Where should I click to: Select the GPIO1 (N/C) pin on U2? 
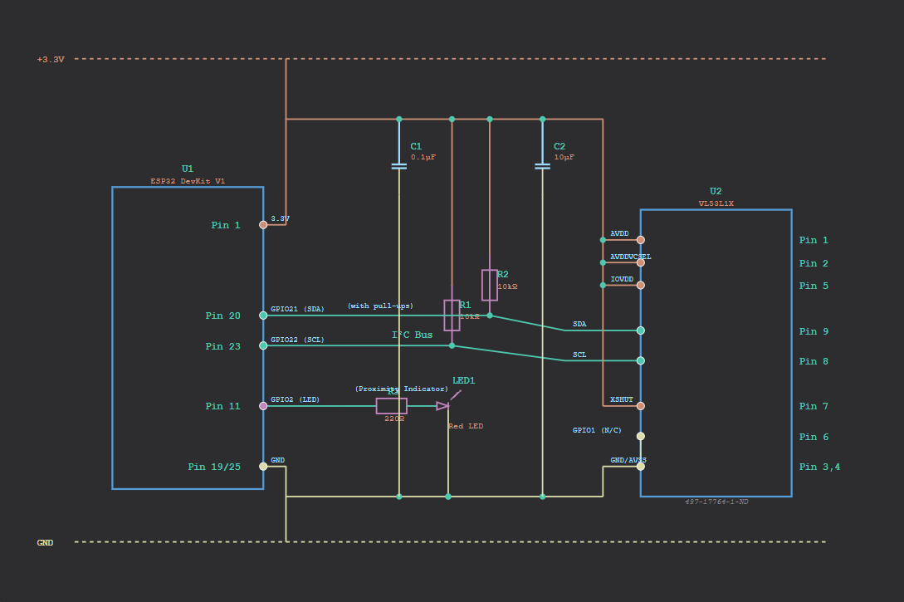pyautogui.click(x=640, y=436)
